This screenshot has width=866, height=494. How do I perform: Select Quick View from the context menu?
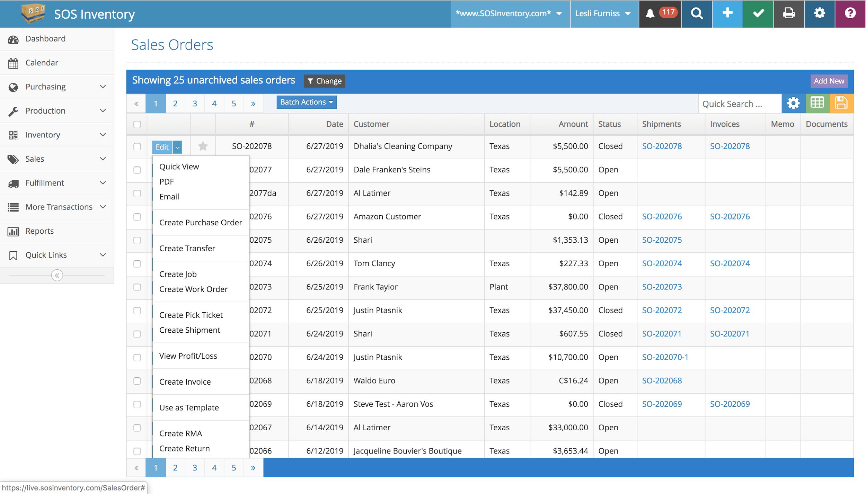(x=179, y=167)
